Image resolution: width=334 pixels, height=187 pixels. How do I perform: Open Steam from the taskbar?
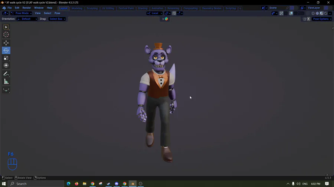coord(108,184)
